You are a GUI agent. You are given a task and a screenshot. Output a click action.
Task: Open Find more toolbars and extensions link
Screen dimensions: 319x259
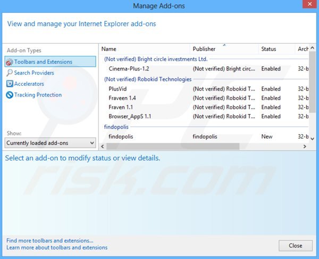(x=49, y=241)
